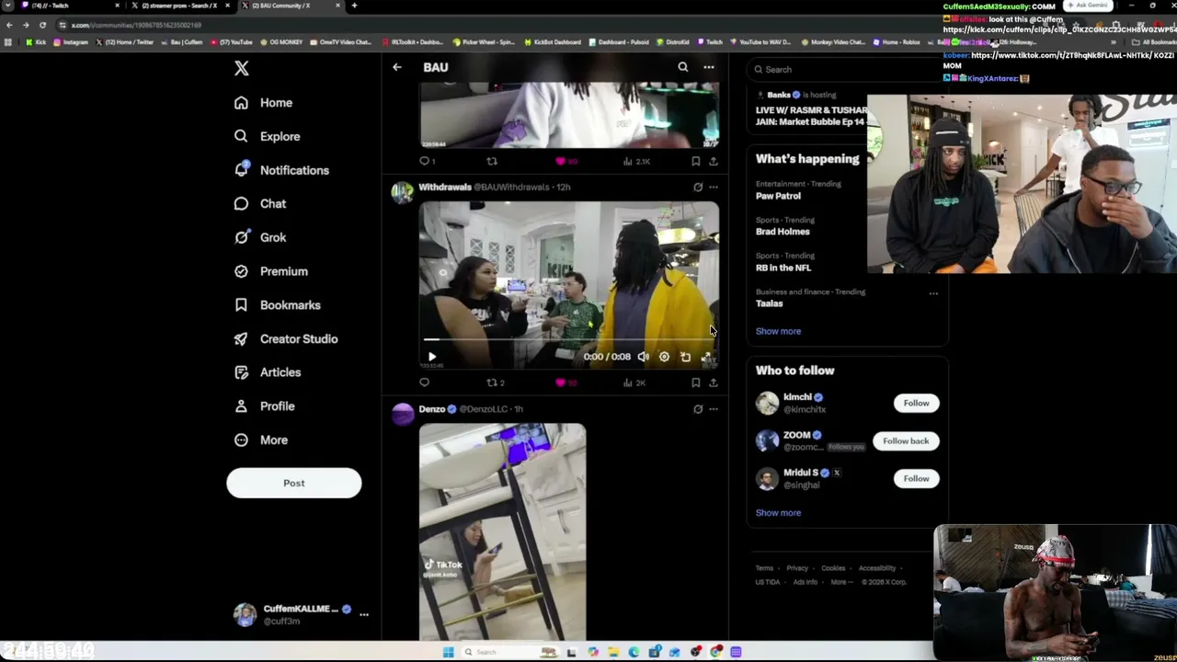Repost the Withdrawals post
This screenshot has width=1177, height=662.
point(496,382)
